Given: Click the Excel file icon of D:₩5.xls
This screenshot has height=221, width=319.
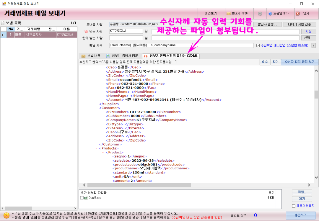Looking at the screenshot, I should coord(86,198).
